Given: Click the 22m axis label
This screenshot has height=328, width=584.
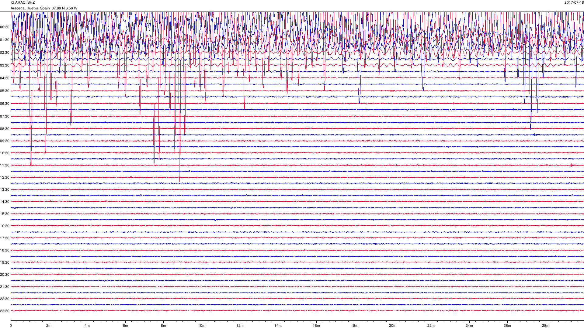Looking at the screenshot, I should click(x=431, y=326).
